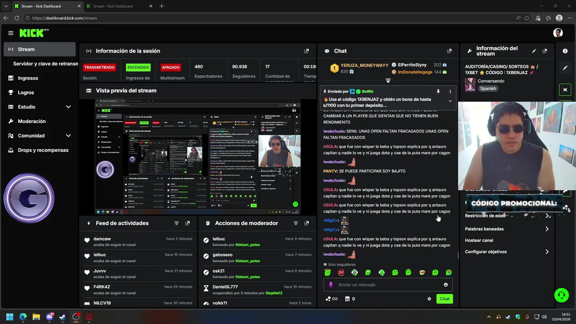The width and height of the screenshot is (576, 324).
Task: Click the info icon in right rail
Action: 565,51
